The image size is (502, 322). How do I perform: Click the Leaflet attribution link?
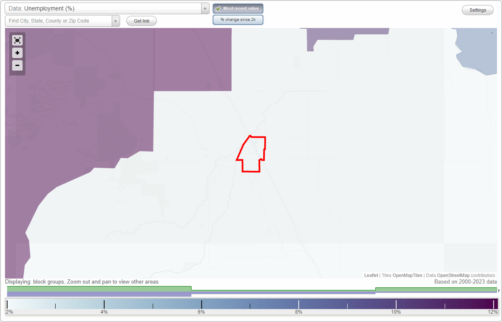tap(371, 275)
